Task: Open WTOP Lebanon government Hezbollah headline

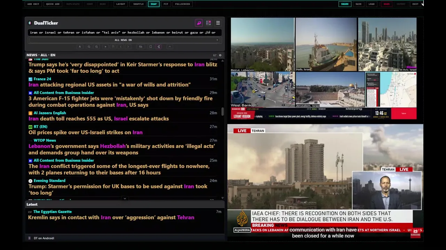Action: pyautogui.click(x=122, y=149)
